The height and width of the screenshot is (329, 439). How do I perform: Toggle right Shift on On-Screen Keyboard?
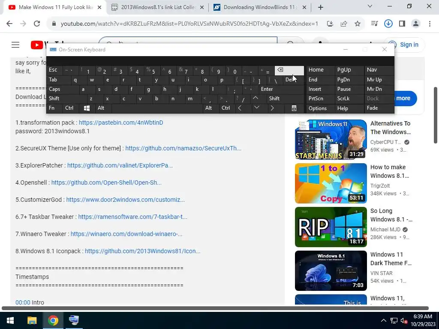[285, 99]
